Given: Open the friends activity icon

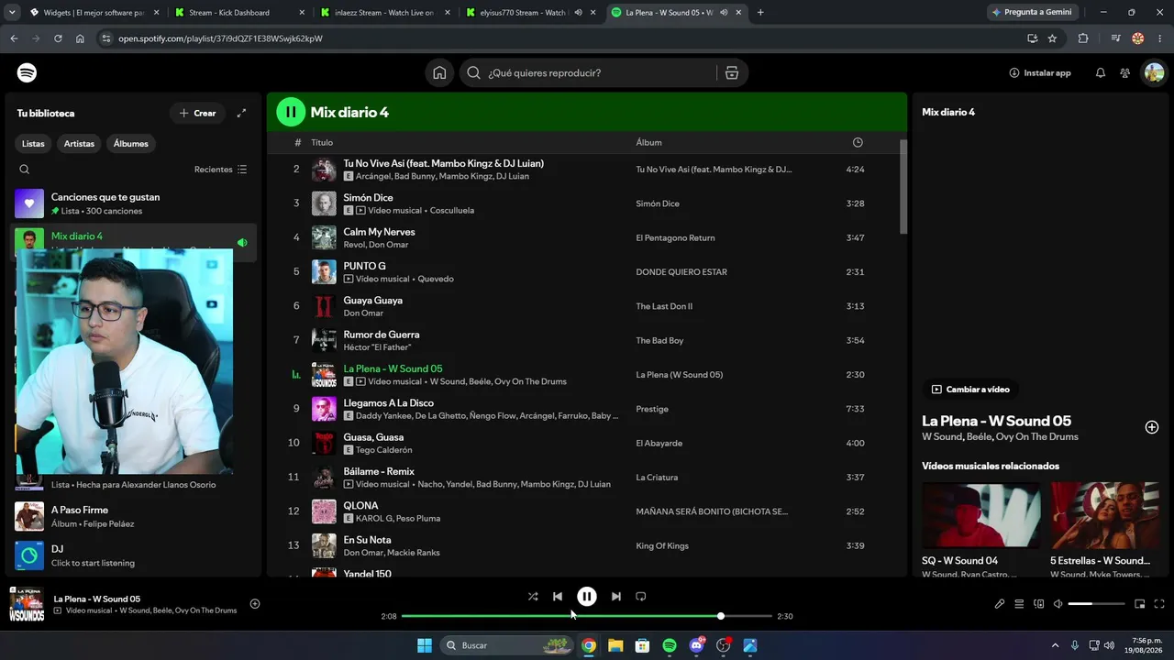Looking at the screenshot, I should point(1124,73).
